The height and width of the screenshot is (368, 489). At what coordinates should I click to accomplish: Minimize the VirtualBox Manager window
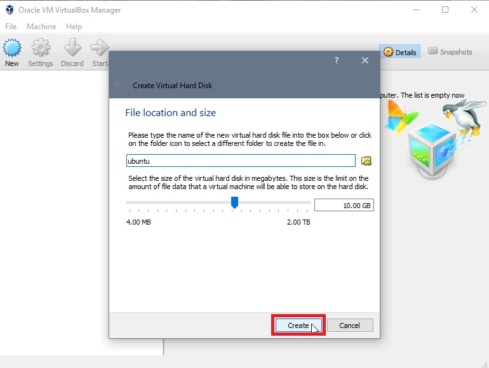(x=417, y=10)
